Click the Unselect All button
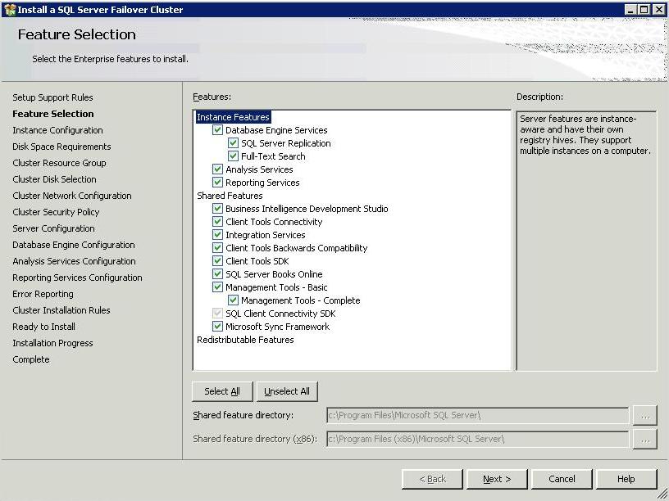Screen dimensions: 669x501 pos(287,391)
